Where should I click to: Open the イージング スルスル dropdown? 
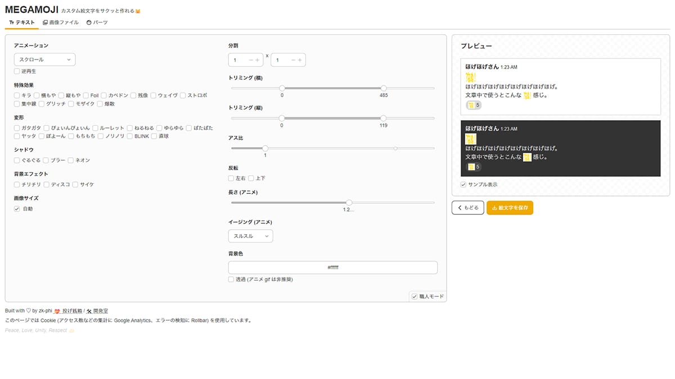(250, 236)
